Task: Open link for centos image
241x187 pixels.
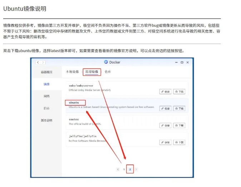Action: 166,125
